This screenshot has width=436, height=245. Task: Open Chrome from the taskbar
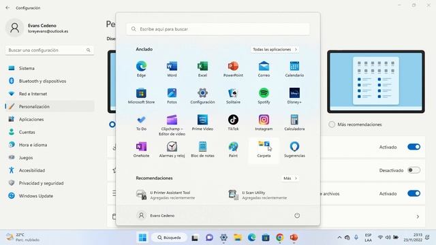[280, 238]
